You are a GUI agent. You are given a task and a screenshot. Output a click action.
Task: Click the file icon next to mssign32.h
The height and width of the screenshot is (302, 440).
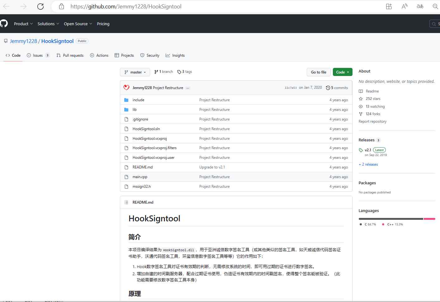(126, 186)
